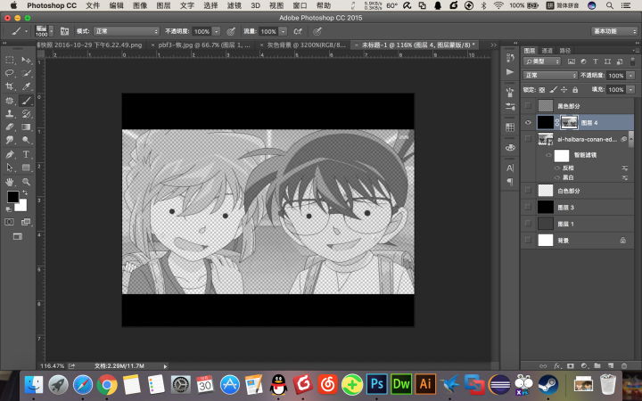The image size is (642, 401).
Task: Select the Rectangular Marquee tool
Action: point(10,60)
